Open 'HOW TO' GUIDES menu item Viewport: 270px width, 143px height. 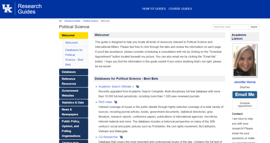coord(154,9)
